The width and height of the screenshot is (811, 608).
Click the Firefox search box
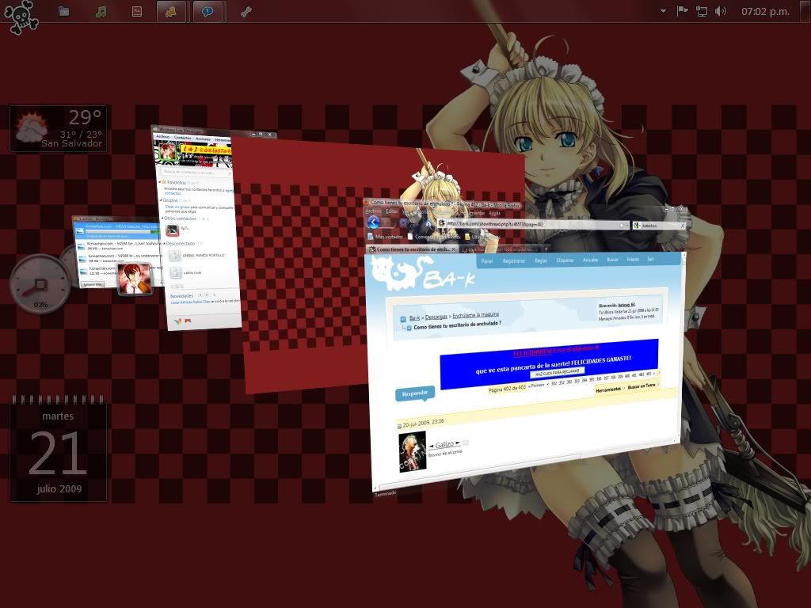tap(659, 226)
